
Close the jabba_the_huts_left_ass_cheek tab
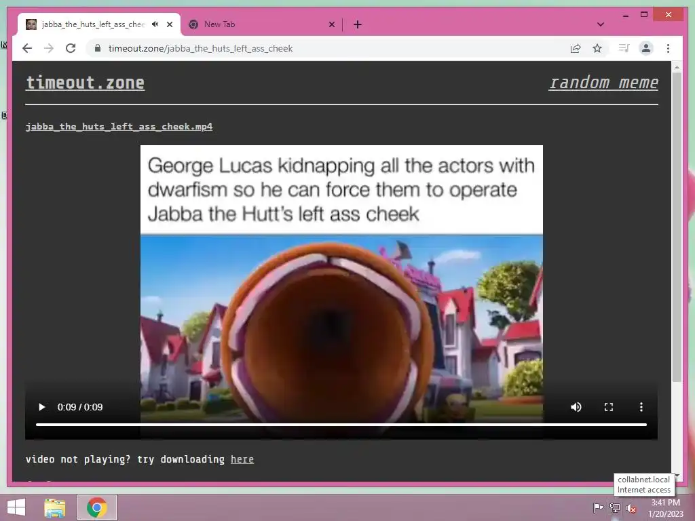[x=170, y=24]
